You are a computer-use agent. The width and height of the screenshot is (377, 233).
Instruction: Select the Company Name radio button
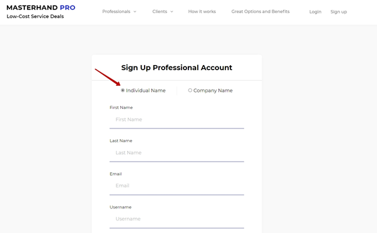(190, 90)
